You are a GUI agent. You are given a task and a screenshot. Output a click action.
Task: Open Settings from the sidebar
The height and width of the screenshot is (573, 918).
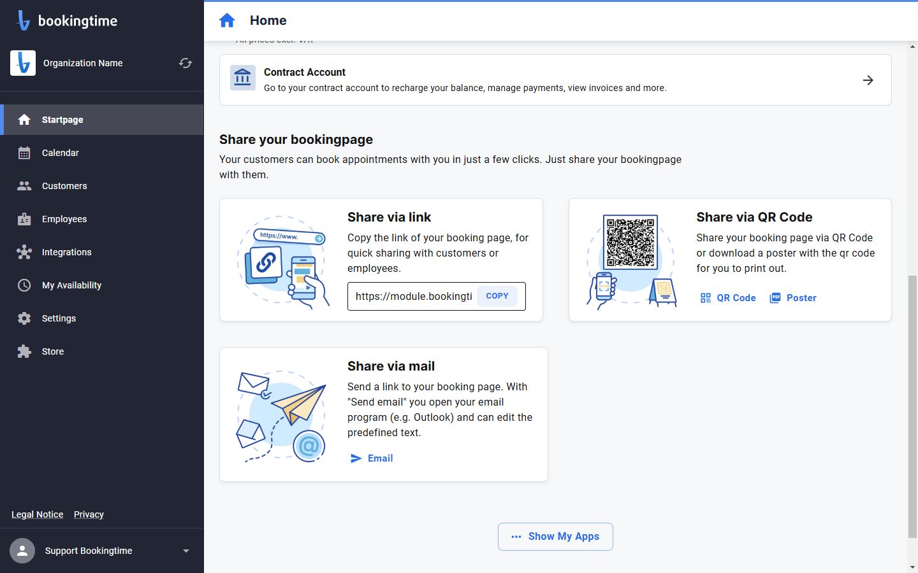click(102, 318)
